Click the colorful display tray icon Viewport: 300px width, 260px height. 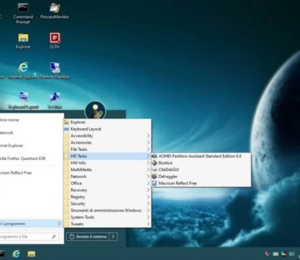click(284, 254)
